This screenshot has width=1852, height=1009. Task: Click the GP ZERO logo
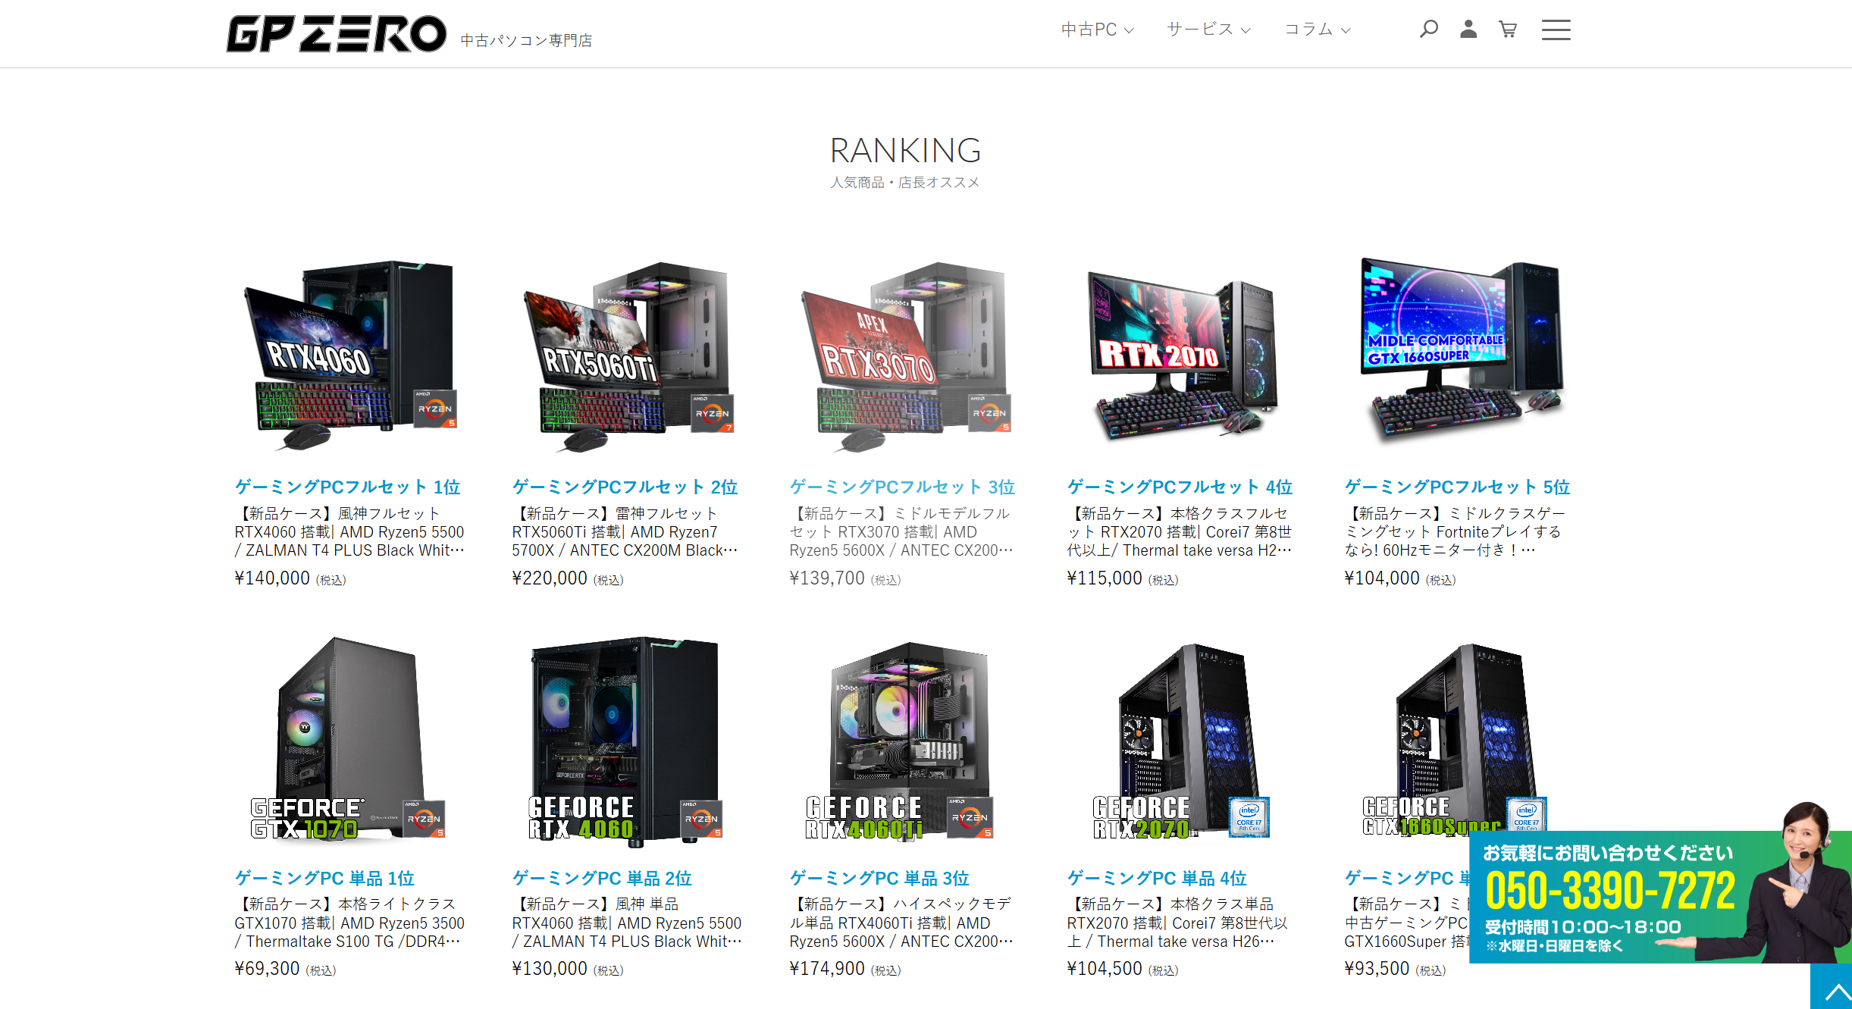pos(337,34)
